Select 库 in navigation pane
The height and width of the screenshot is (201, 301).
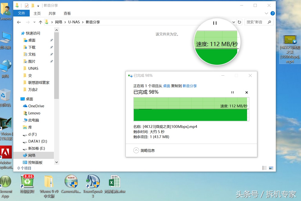(28, 127)
